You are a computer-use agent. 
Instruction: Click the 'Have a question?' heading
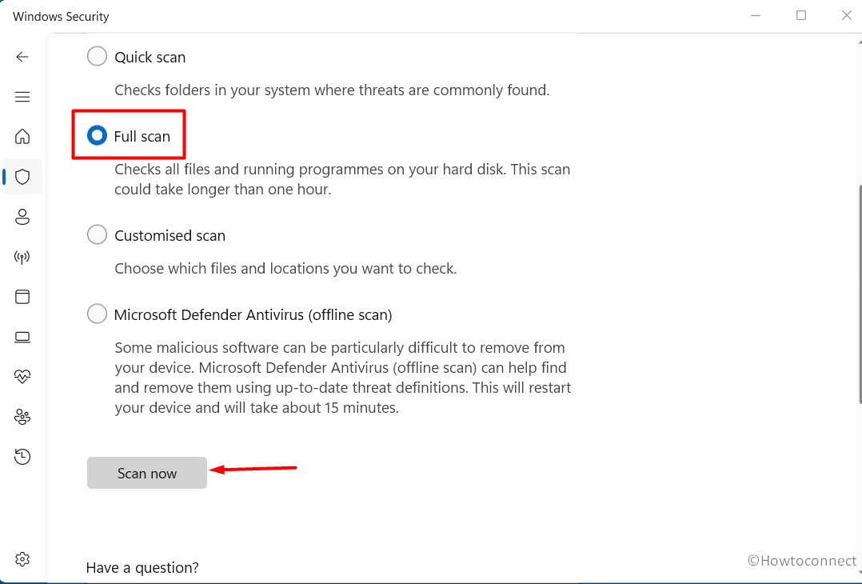pos(142,567)
